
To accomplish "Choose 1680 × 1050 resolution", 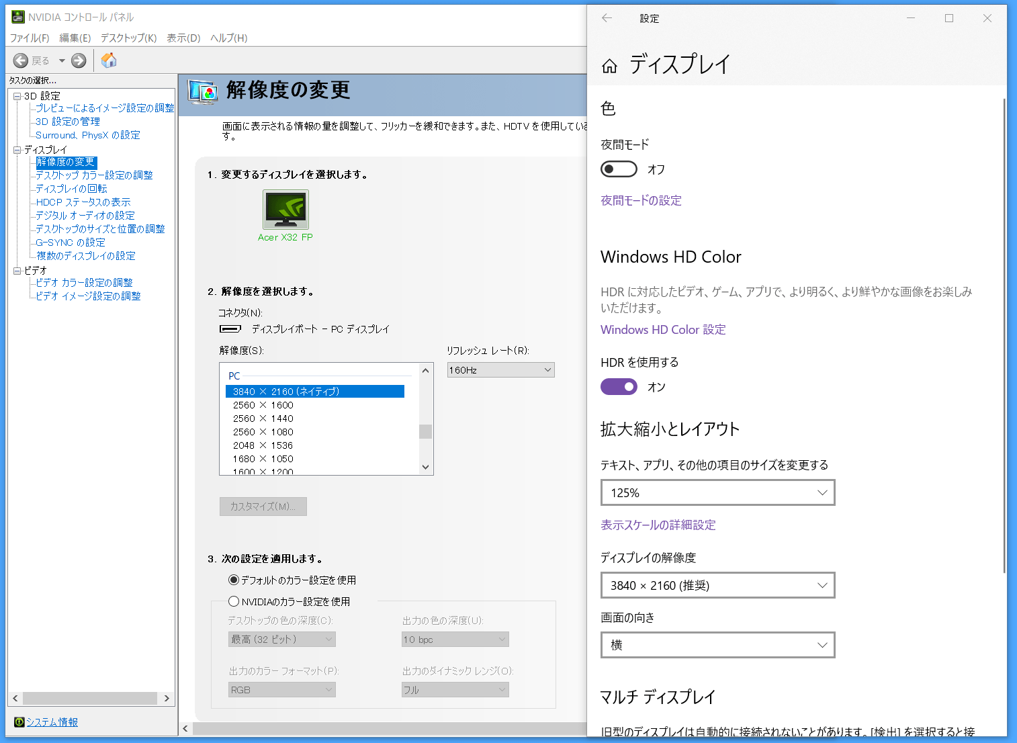I will [263, 459].
